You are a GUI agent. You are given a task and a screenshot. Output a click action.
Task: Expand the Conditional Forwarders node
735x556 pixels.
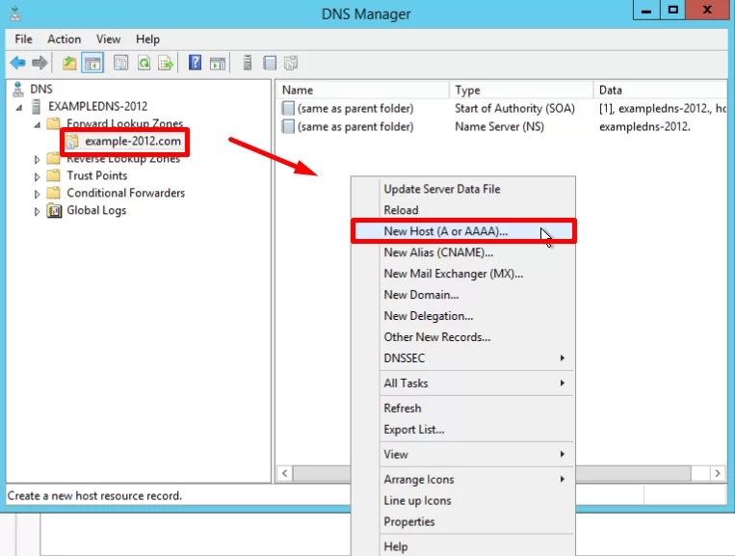38,194
